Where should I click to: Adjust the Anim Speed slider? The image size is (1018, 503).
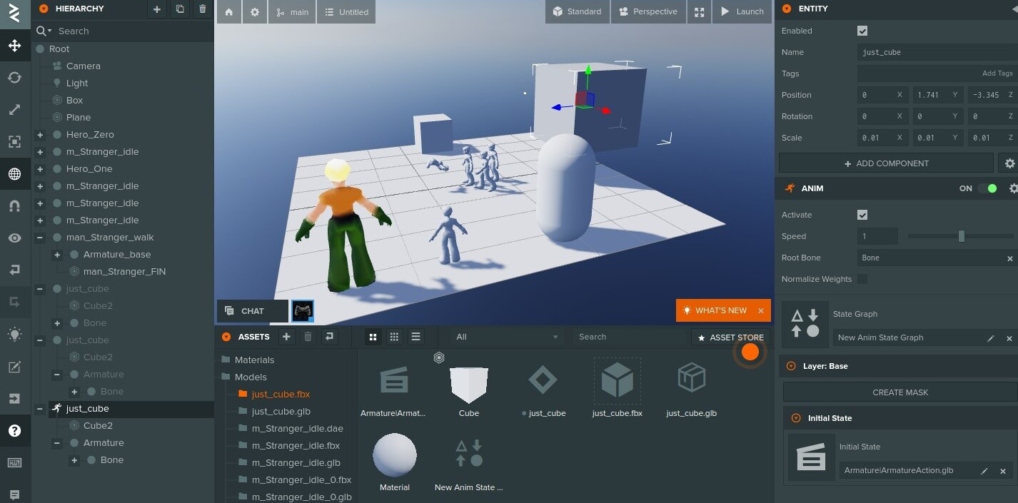click(x=961, y=236)
